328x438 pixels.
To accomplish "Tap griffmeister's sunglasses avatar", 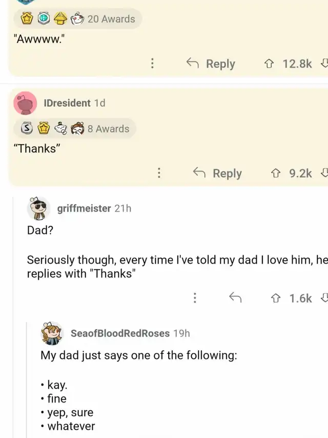I will 38,208.
